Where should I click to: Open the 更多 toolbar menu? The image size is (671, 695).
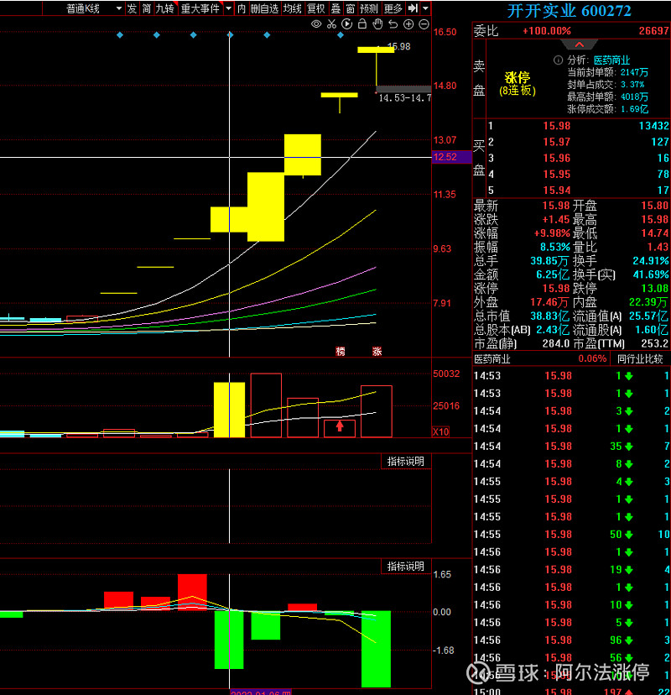point(393,8)
